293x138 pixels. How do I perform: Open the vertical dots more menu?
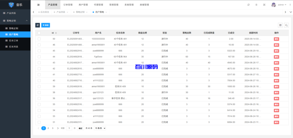290,5
